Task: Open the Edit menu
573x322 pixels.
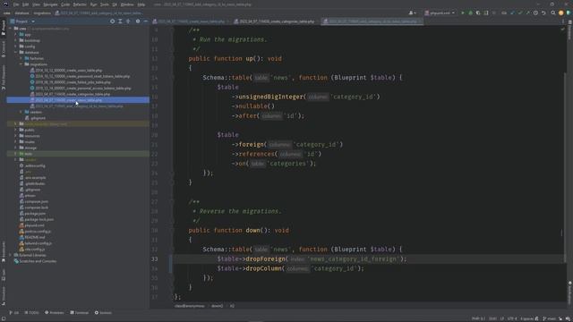Action: click(26, 4)
